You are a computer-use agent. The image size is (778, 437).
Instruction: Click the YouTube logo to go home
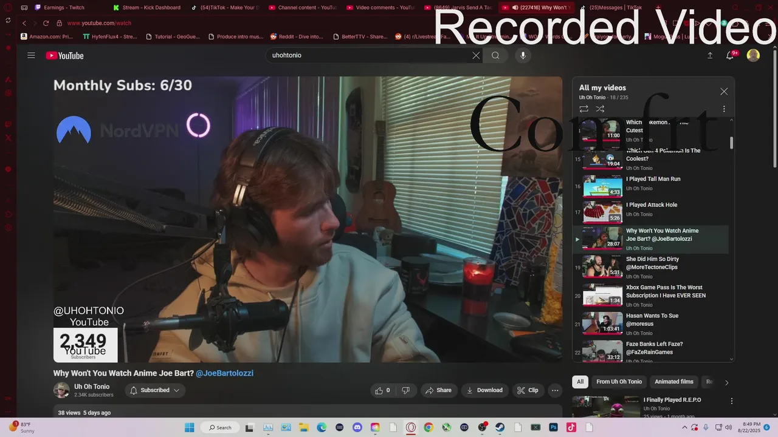64,56
